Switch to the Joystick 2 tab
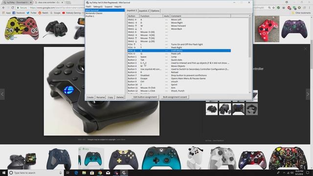The image size is (313, 176). 144,11
